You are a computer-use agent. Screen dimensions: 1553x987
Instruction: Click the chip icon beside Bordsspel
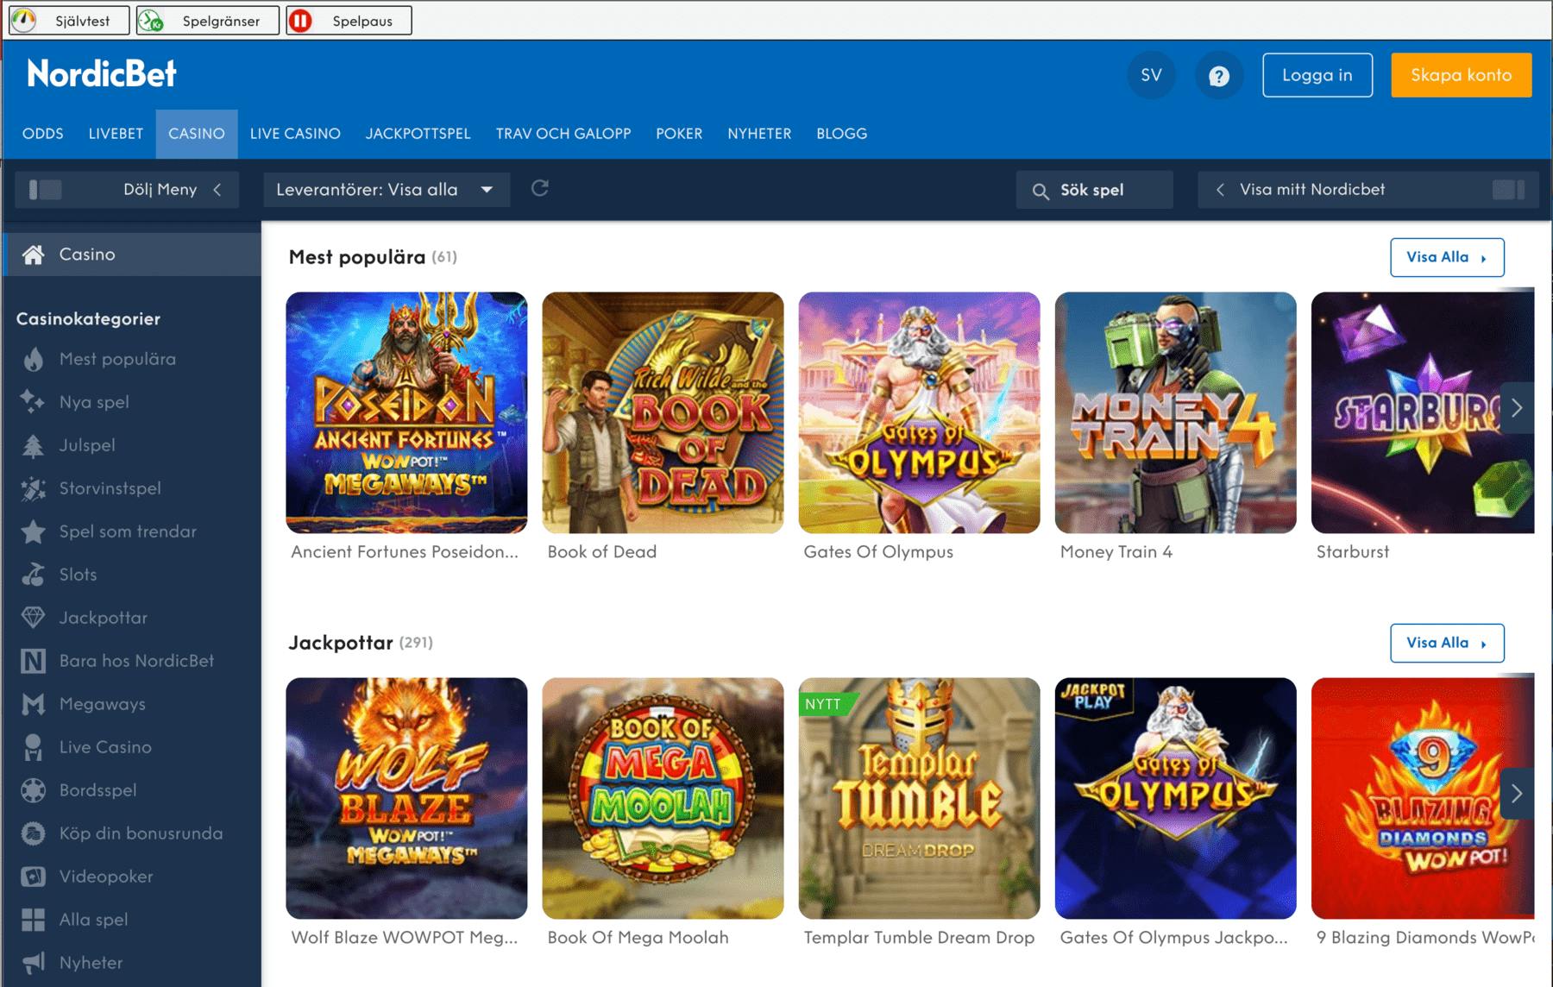[34, 790]
